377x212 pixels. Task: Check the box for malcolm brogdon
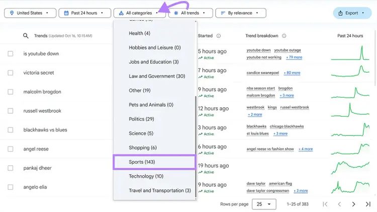(11, 92)
